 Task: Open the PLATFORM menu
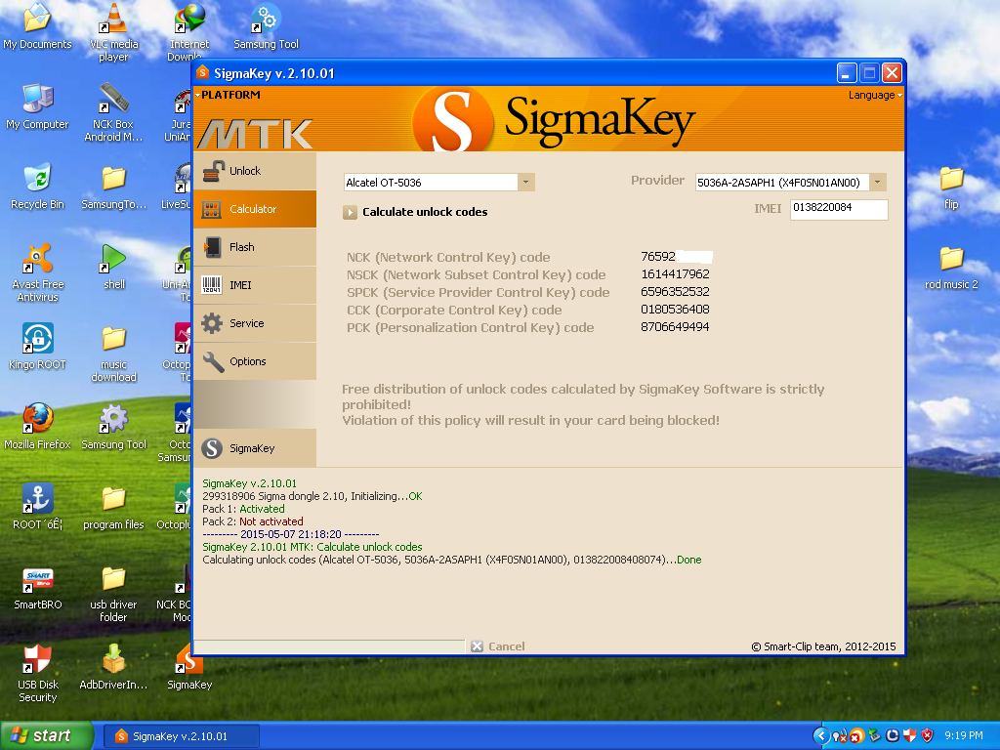click(x=229, y=95)
